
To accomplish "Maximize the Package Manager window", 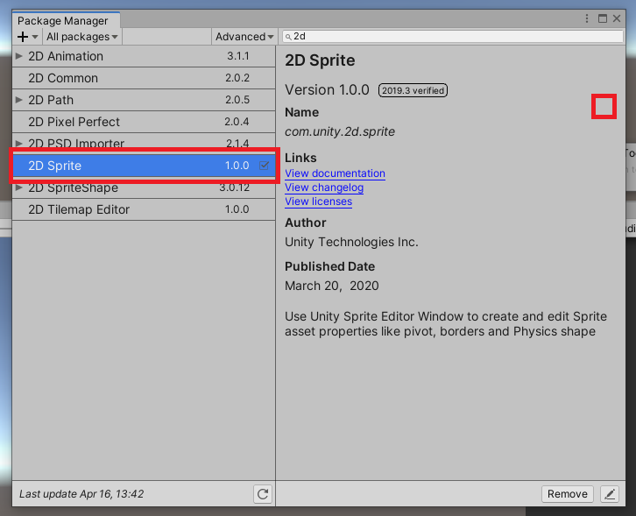I will pyautogui.click(x=603, y=18).
